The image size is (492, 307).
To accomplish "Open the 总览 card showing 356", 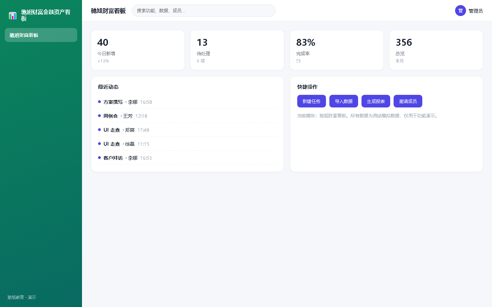I will (436, 50).
